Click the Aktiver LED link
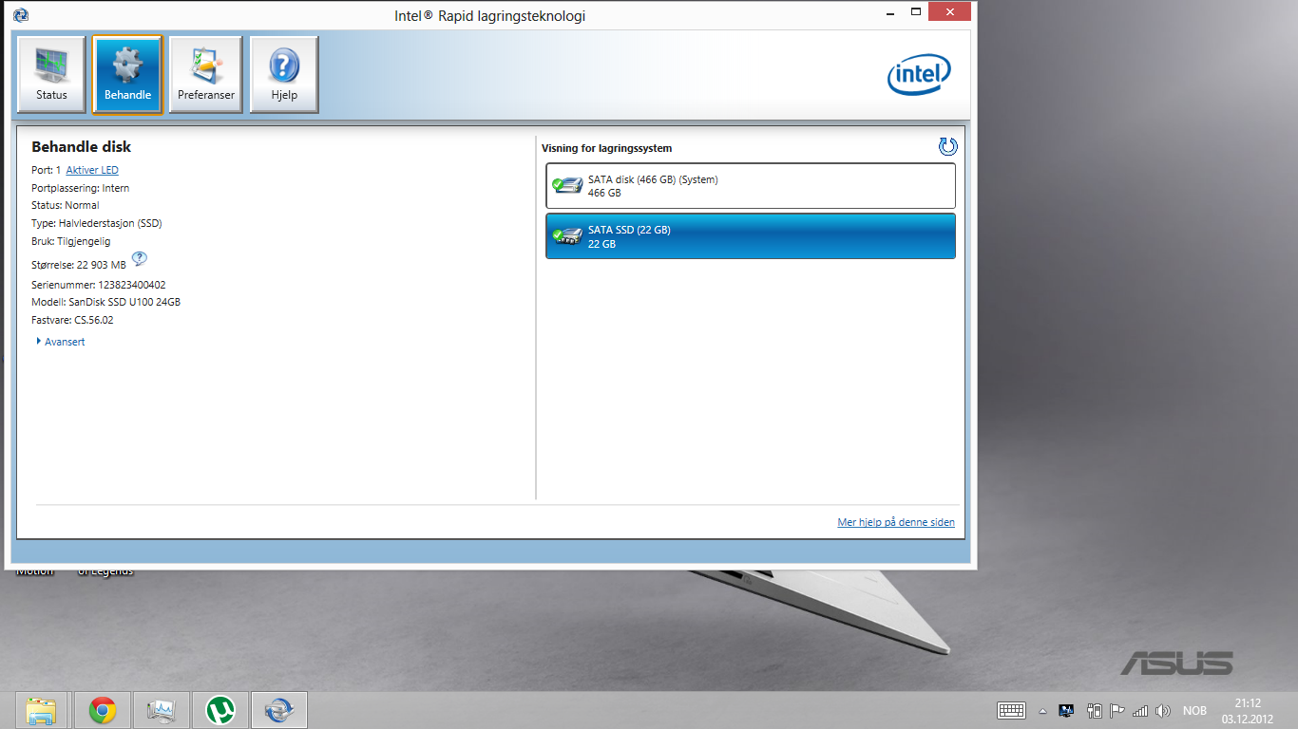This screenshot has height=729, width=1298. coord(92,170)
